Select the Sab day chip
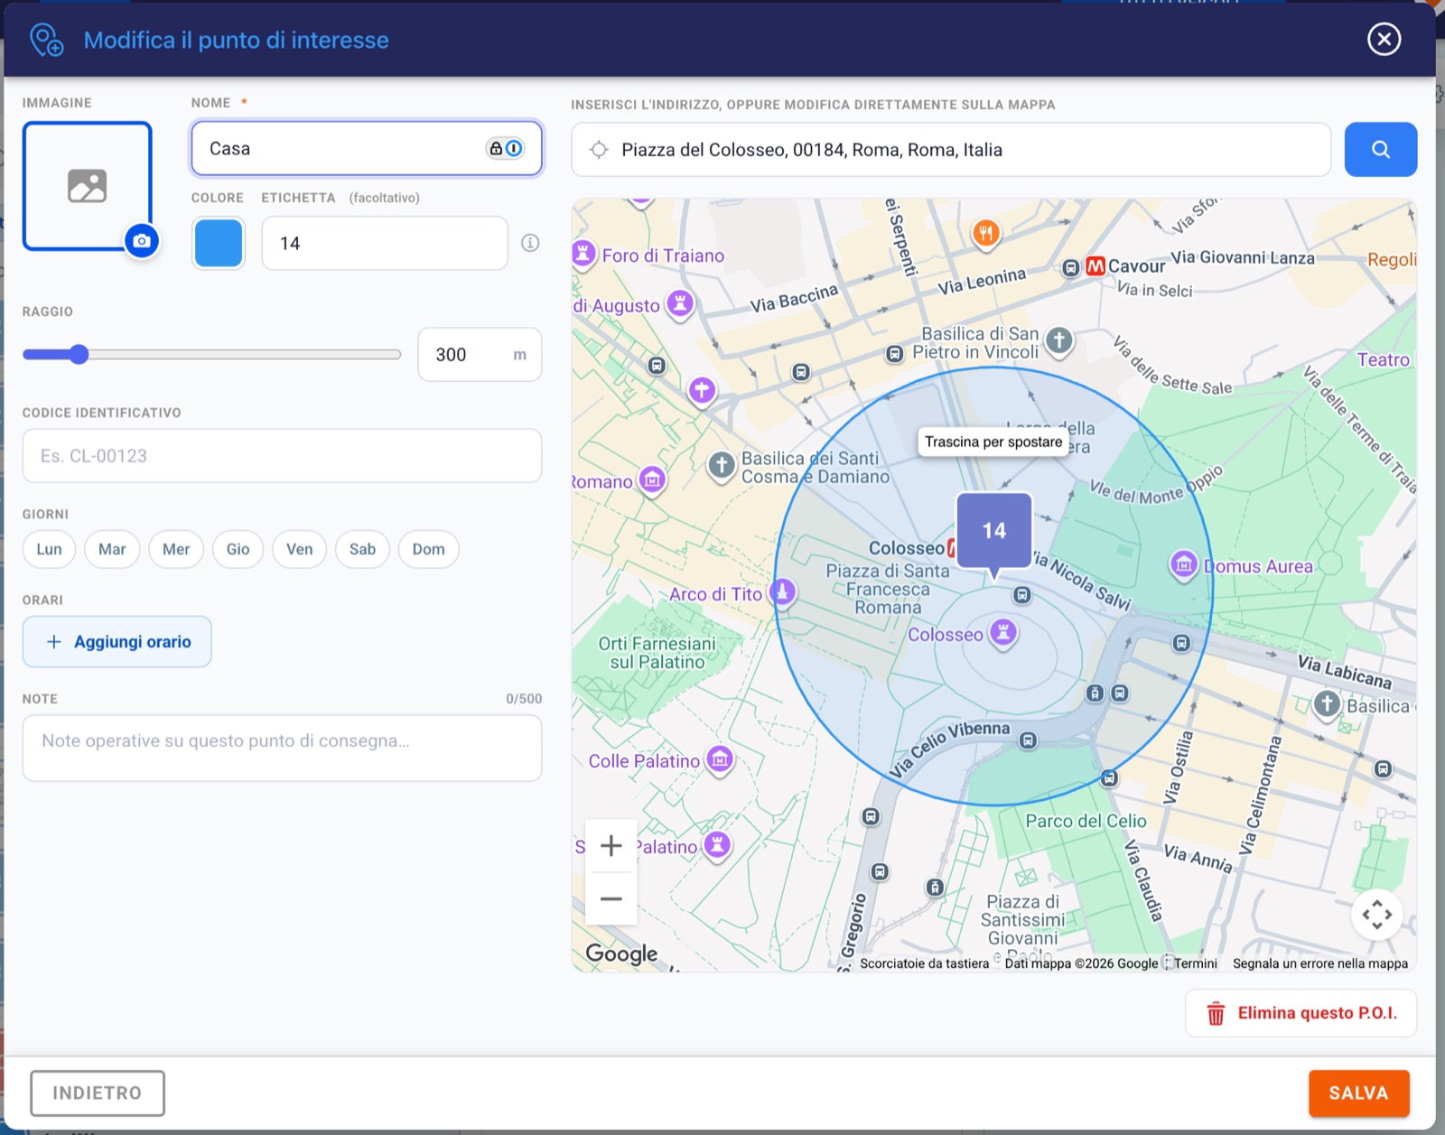 [362, 549]
